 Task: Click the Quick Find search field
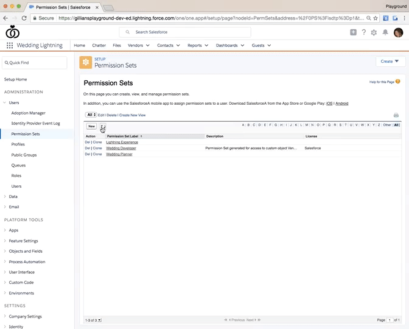tap(35, 63)
